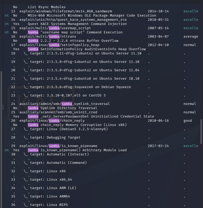Click target 'Ubuntu Server 10.10' row
The height and width of the screenshot is (208, 203).
82,79
